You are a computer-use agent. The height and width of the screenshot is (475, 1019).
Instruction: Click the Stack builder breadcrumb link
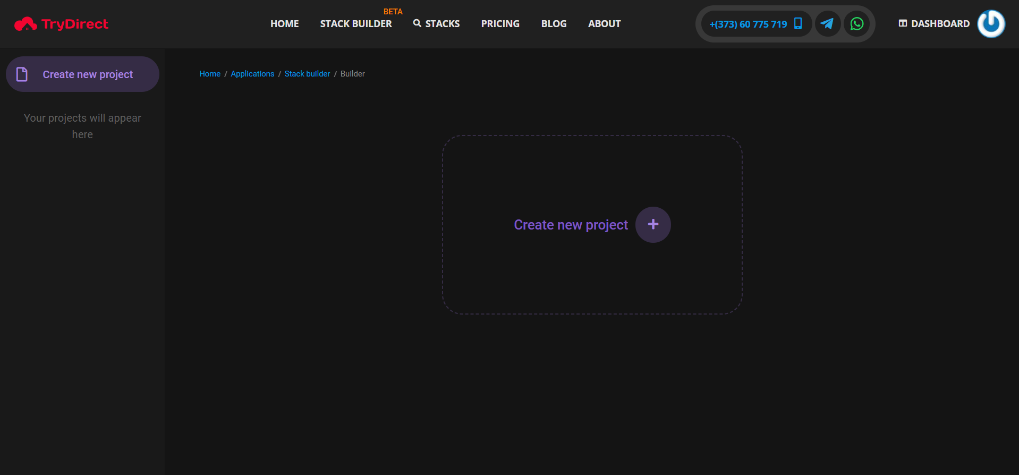click(x=307, y=74)
